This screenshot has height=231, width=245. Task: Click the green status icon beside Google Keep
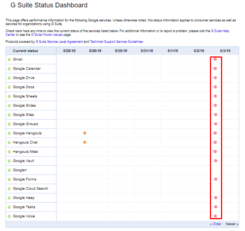[x=9, y=198]
